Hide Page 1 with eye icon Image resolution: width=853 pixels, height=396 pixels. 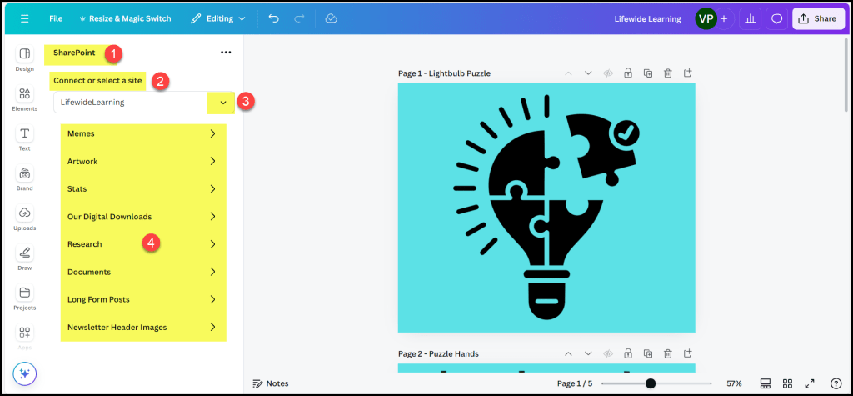pos(608,73)
